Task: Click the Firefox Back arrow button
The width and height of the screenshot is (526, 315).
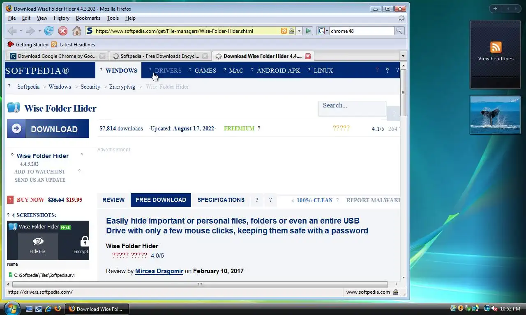Action: [x=12, y=31]
